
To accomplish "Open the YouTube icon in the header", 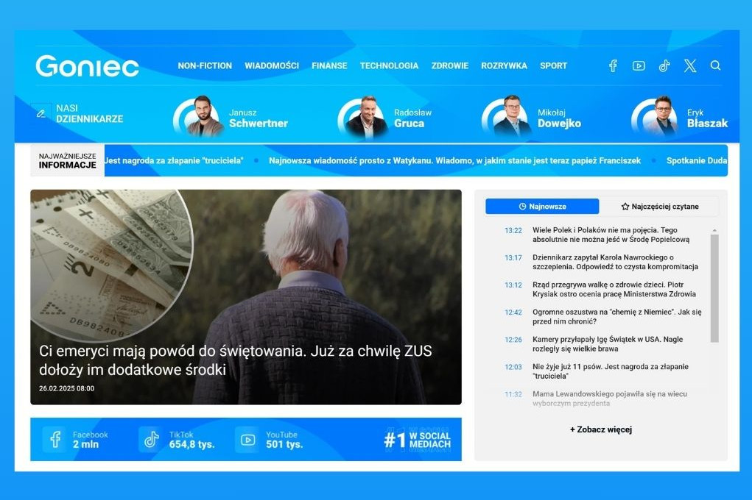I will point(639,65).
